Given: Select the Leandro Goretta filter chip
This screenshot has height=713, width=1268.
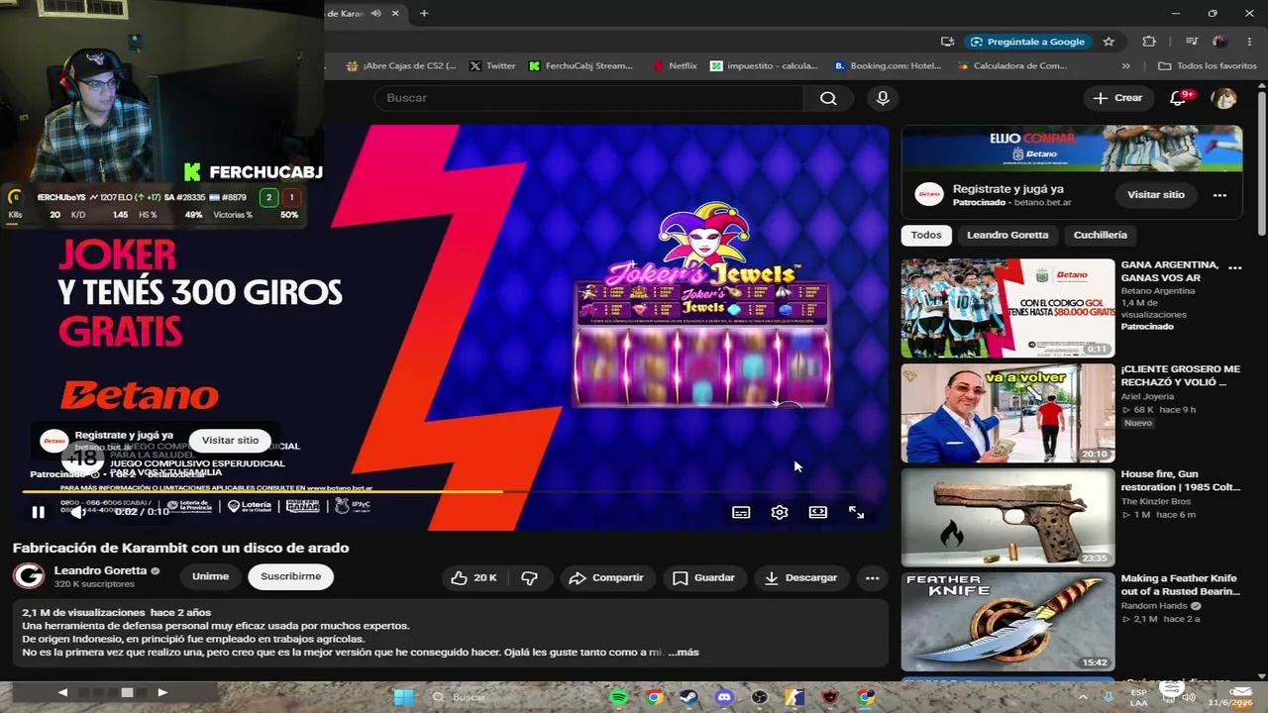Looking at the screenshot, I should point(1007,235).
